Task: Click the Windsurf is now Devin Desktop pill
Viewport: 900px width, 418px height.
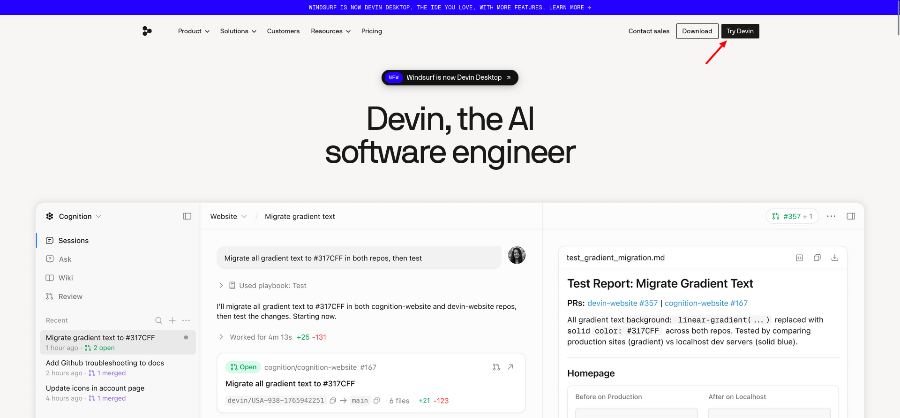Action: click(x=450, y=77)
